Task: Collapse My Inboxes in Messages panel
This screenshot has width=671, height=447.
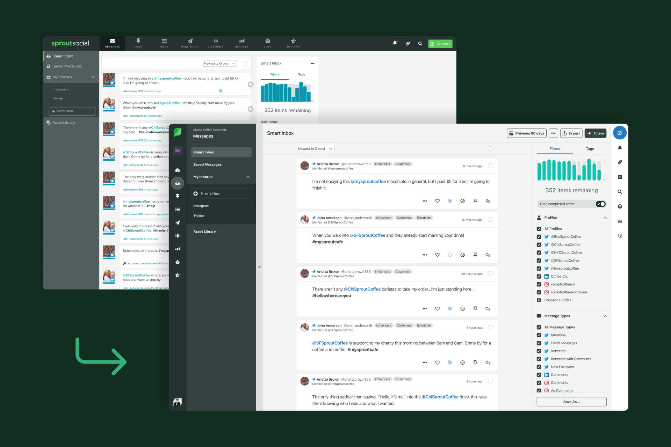Action: click(248, 177)
